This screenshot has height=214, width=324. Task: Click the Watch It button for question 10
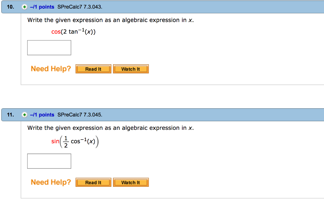coord(131,69)
